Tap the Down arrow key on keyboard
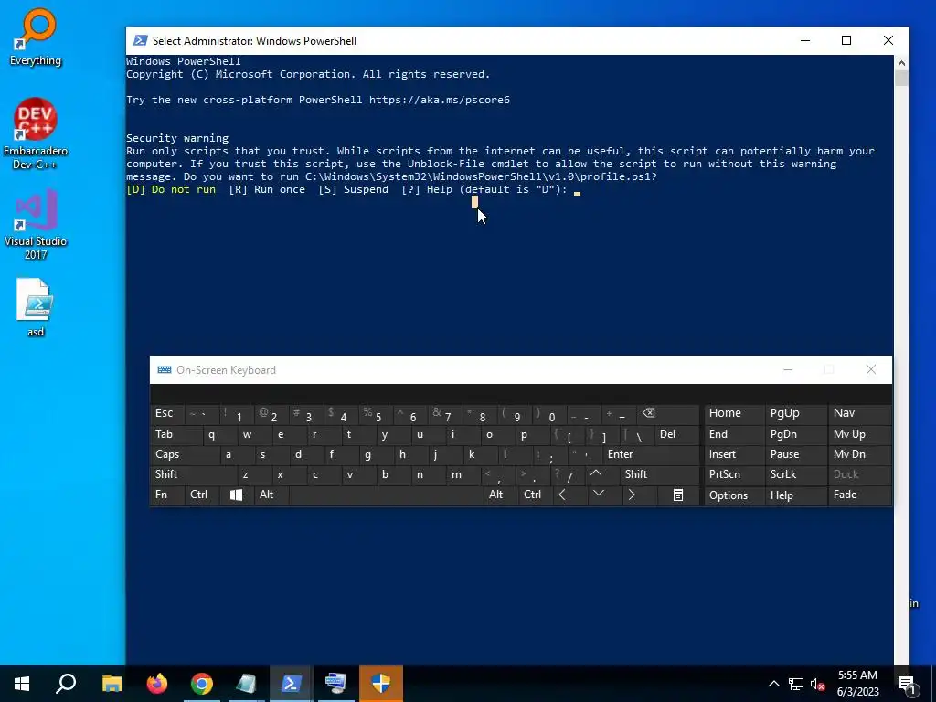Image resolution: width=936 pixels, height=702 pixels. click(598, 495)
